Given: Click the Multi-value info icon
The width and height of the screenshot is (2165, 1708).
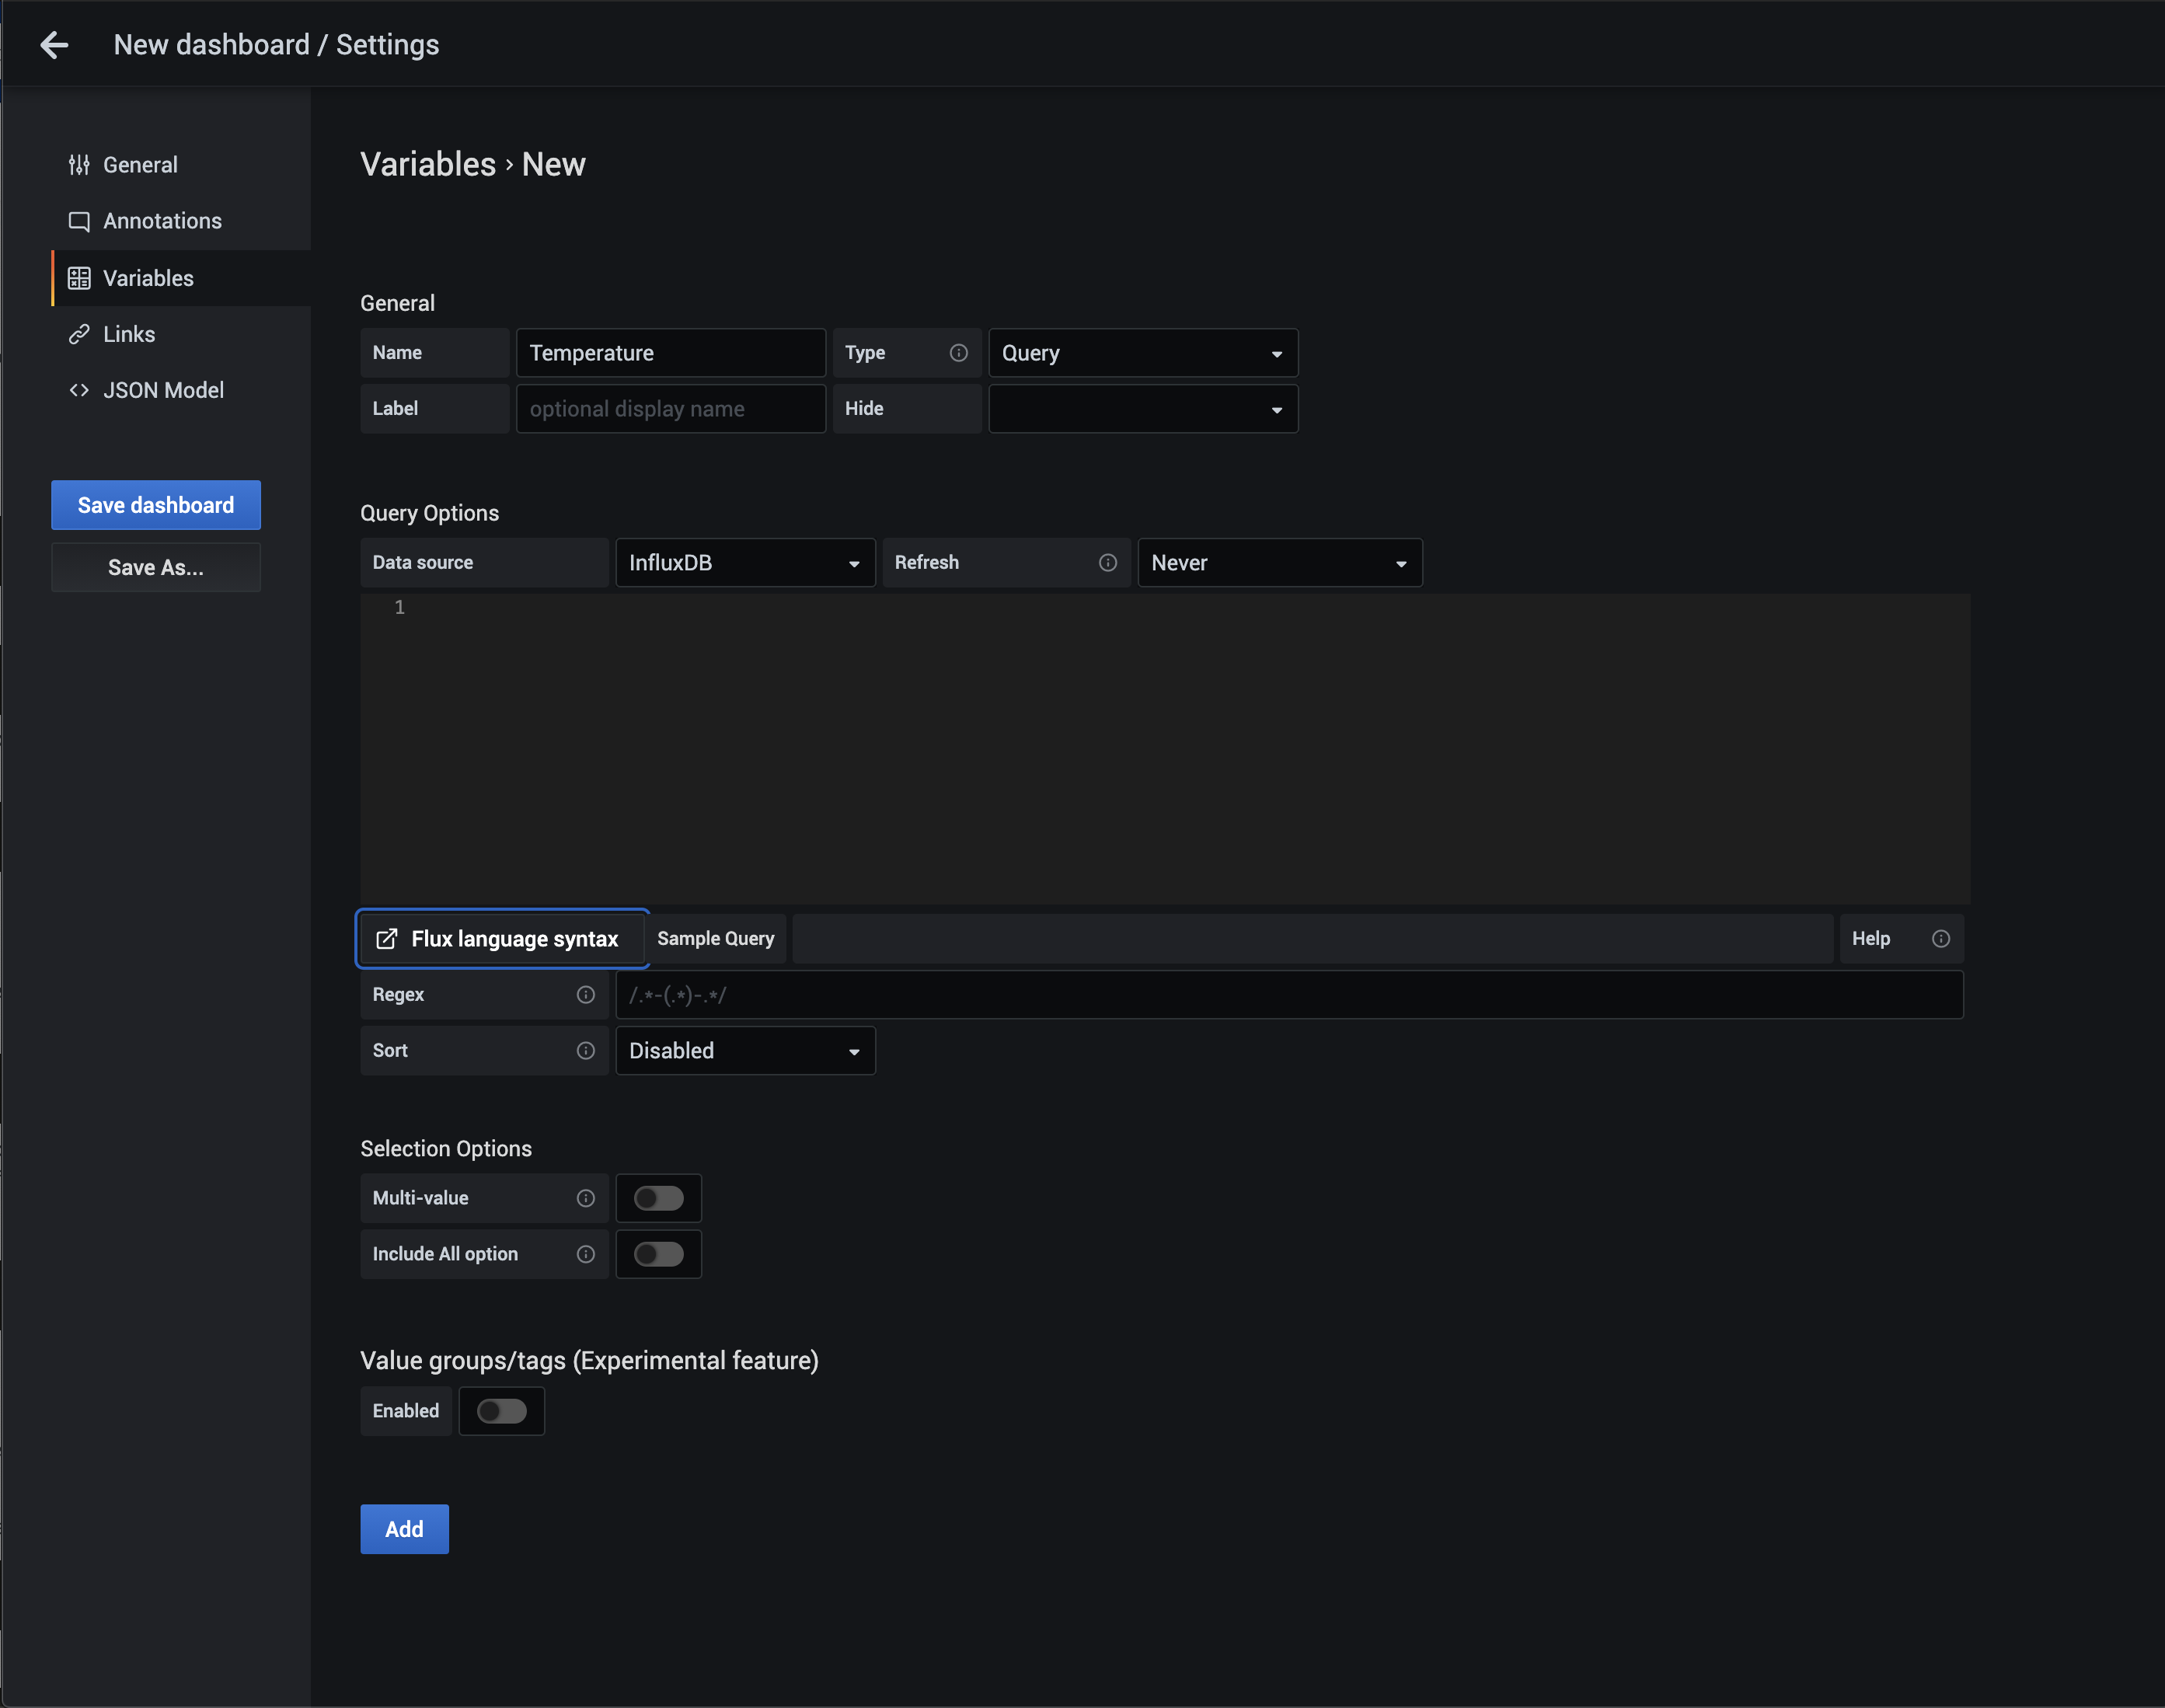Looking at the screenshot, I should coord(586,1198).
